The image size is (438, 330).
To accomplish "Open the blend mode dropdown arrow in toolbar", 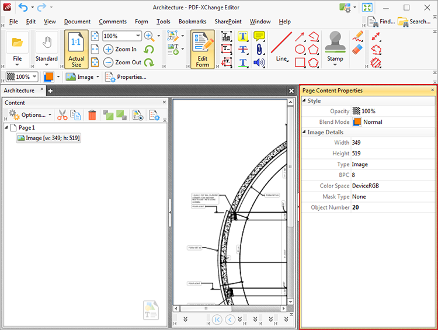I will 58,77.
